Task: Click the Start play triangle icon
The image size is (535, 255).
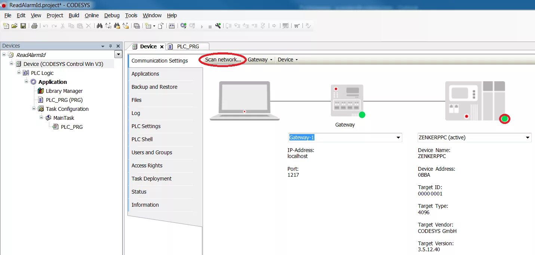Action: click(x=202, y=27)
